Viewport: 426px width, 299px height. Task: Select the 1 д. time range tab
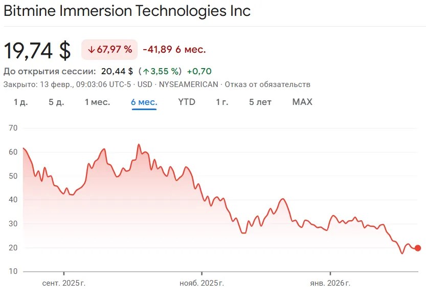pyautogui.click(x=20, y=102)
